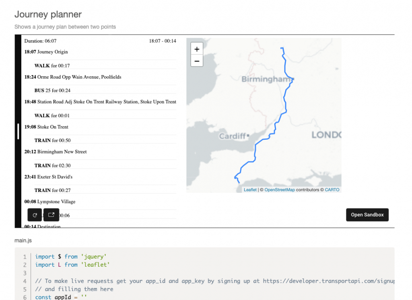412x300 pixels.
Task: Select the BUS 25 journey leg
Action: pos(52,90)
